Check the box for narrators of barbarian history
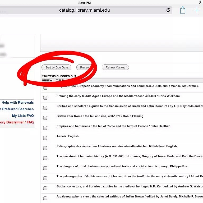 click(45, 158)
